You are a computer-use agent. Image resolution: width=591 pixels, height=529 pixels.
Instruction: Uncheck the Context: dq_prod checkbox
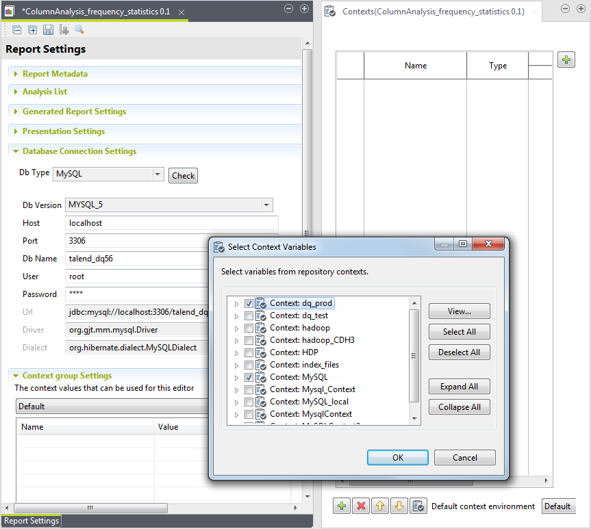pos(249,303)
